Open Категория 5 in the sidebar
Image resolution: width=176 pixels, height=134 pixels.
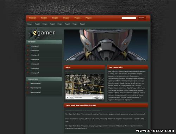(x=34, y=64)
